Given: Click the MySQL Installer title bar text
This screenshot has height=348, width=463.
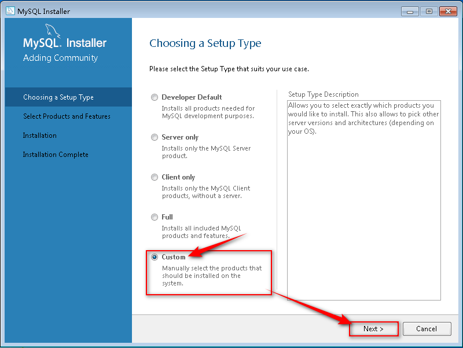Looking at the screenshot, I should (x=44, y=11).
